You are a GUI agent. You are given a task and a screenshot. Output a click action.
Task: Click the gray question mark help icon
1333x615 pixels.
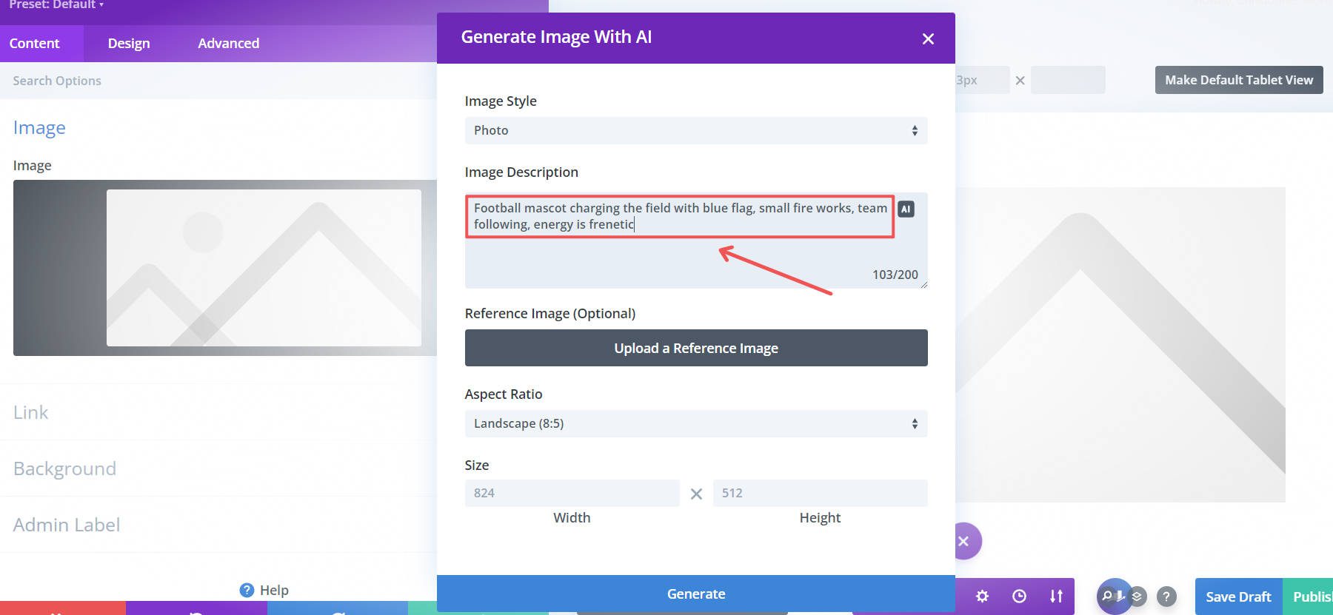coord(1166,596)
